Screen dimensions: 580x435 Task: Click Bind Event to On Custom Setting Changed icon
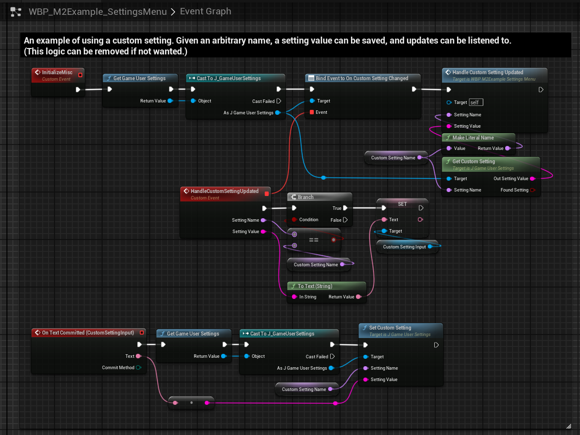311,78
